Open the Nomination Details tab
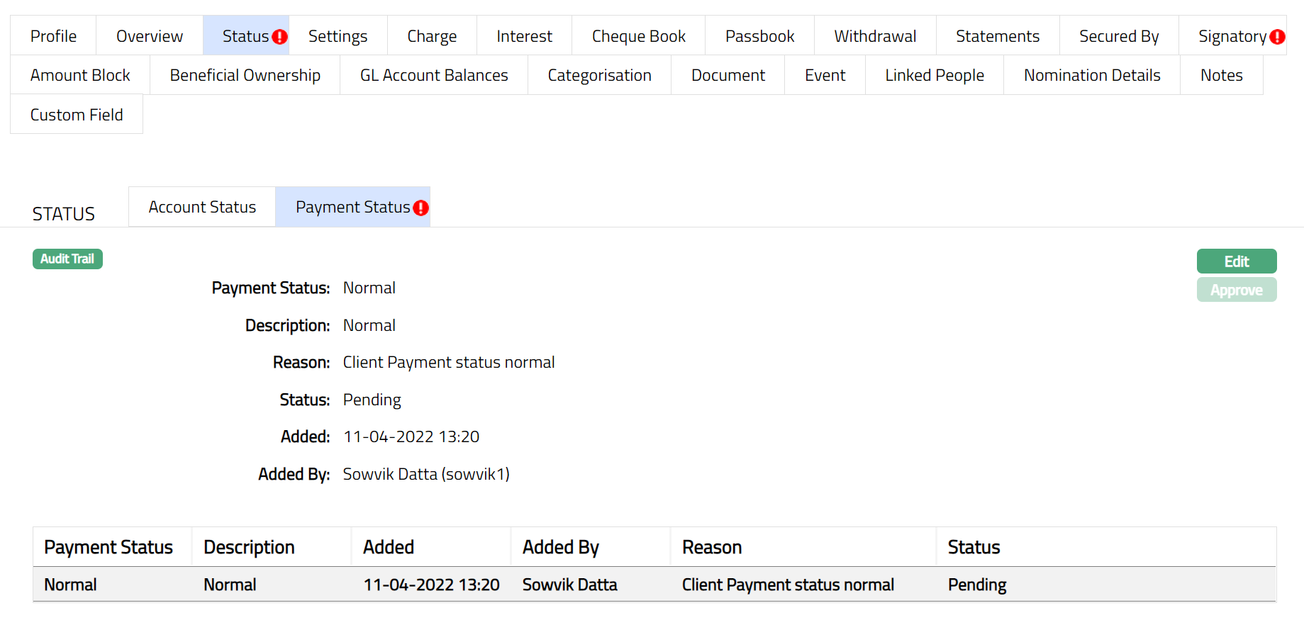 click(1091, 75)
